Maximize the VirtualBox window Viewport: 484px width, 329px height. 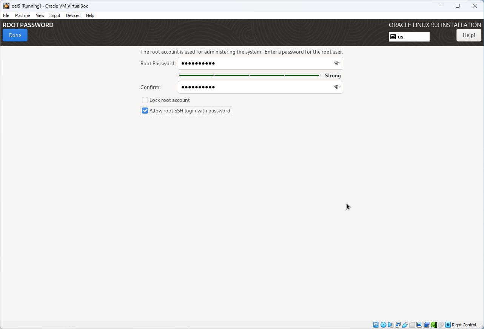(x=458, y=6)
